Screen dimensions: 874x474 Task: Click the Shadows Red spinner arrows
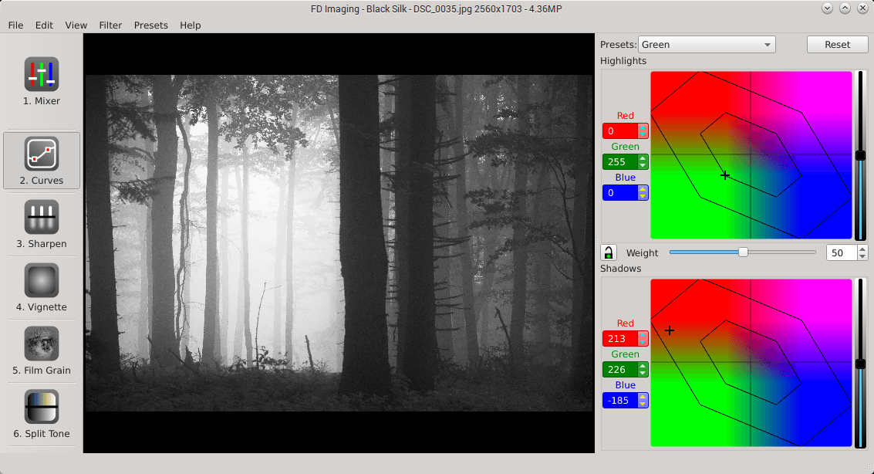click(643, 338)
